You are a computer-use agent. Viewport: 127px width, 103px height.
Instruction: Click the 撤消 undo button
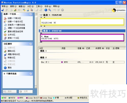[x=10, y=91]
